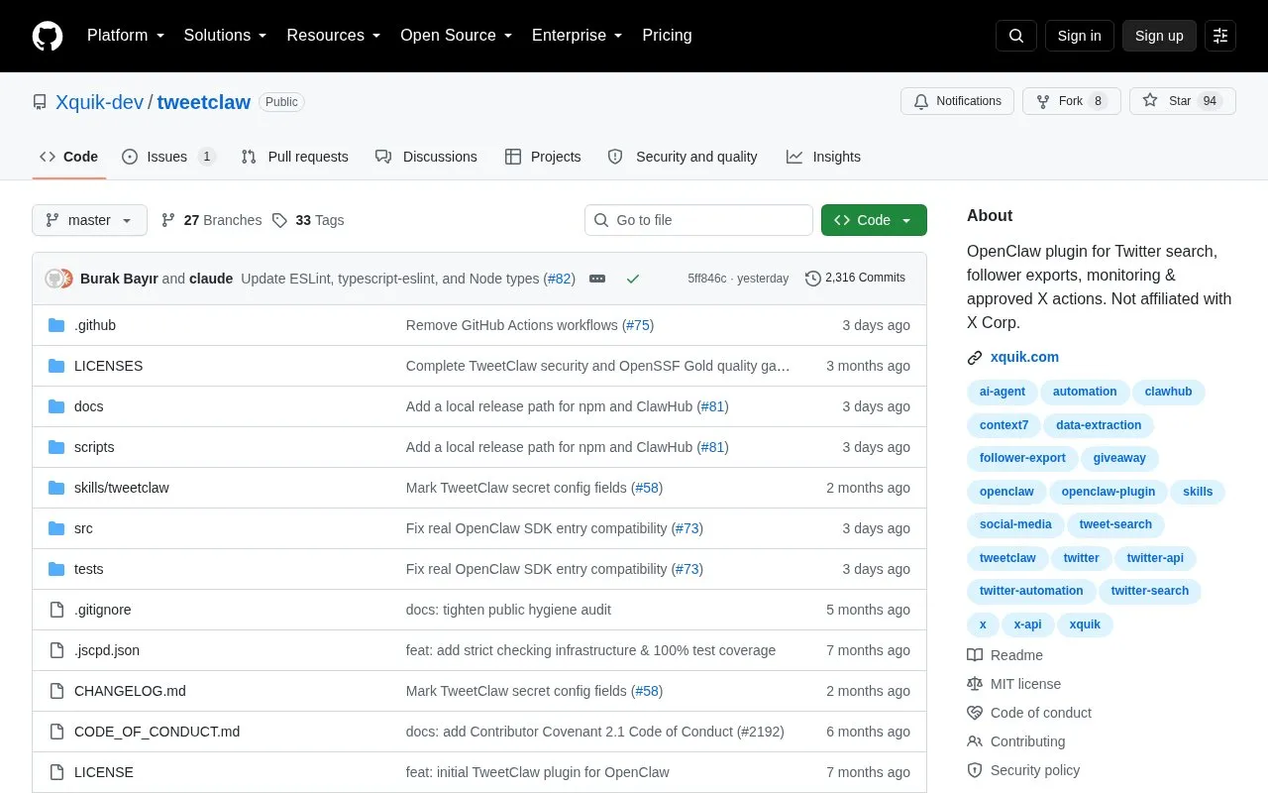
Task: Open pull request #82 link in latest commit
Action: pos(560,279)
